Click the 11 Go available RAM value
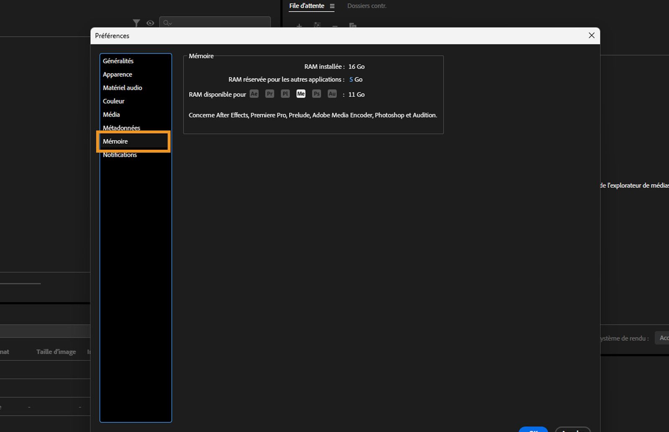669x432 pixels. pos(357,95)
